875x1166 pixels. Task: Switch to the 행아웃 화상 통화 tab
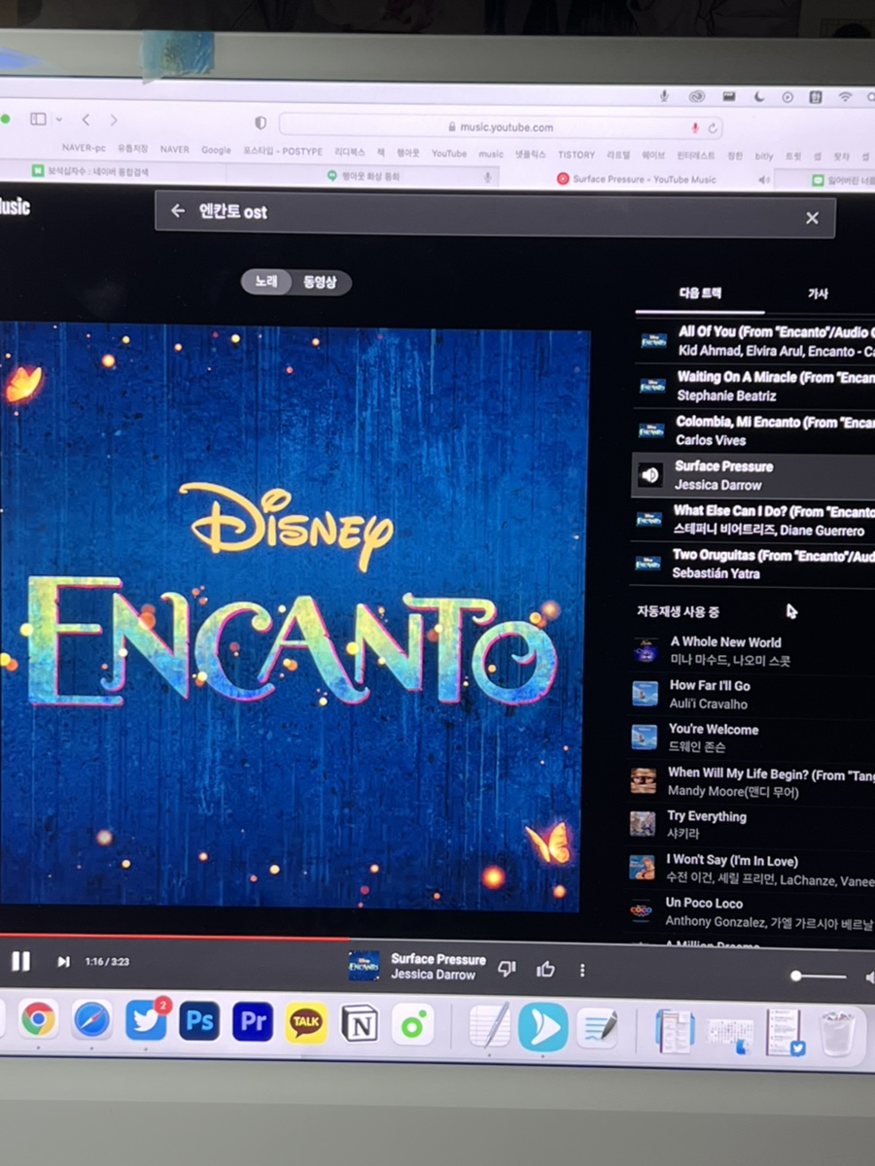tap(364, 177)
